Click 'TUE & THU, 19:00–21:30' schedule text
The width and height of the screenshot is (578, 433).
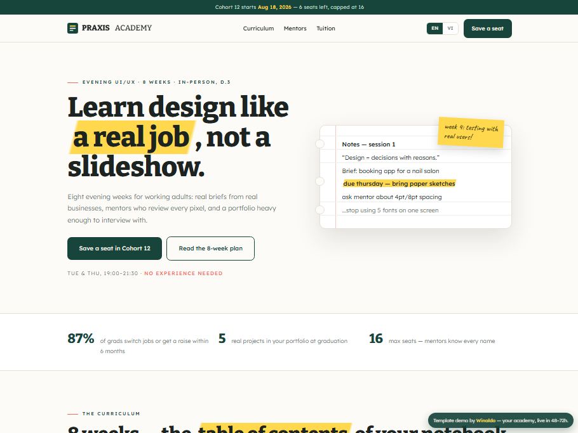pos(102,273)
